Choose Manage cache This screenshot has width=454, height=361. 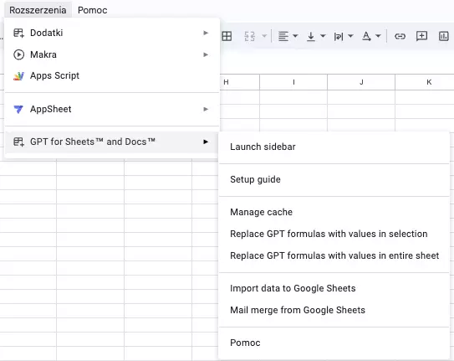(x=334, y=212)
